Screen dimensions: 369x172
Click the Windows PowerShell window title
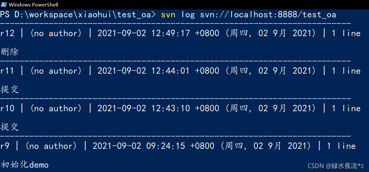[x=33, y=5]
